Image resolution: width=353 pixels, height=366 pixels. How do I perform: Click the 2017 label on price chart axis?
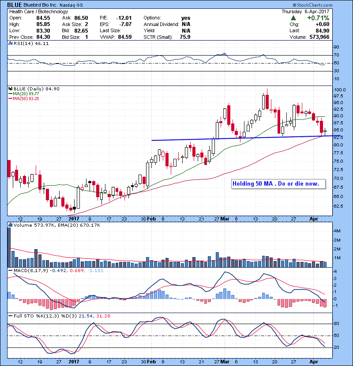click(74, 219)
